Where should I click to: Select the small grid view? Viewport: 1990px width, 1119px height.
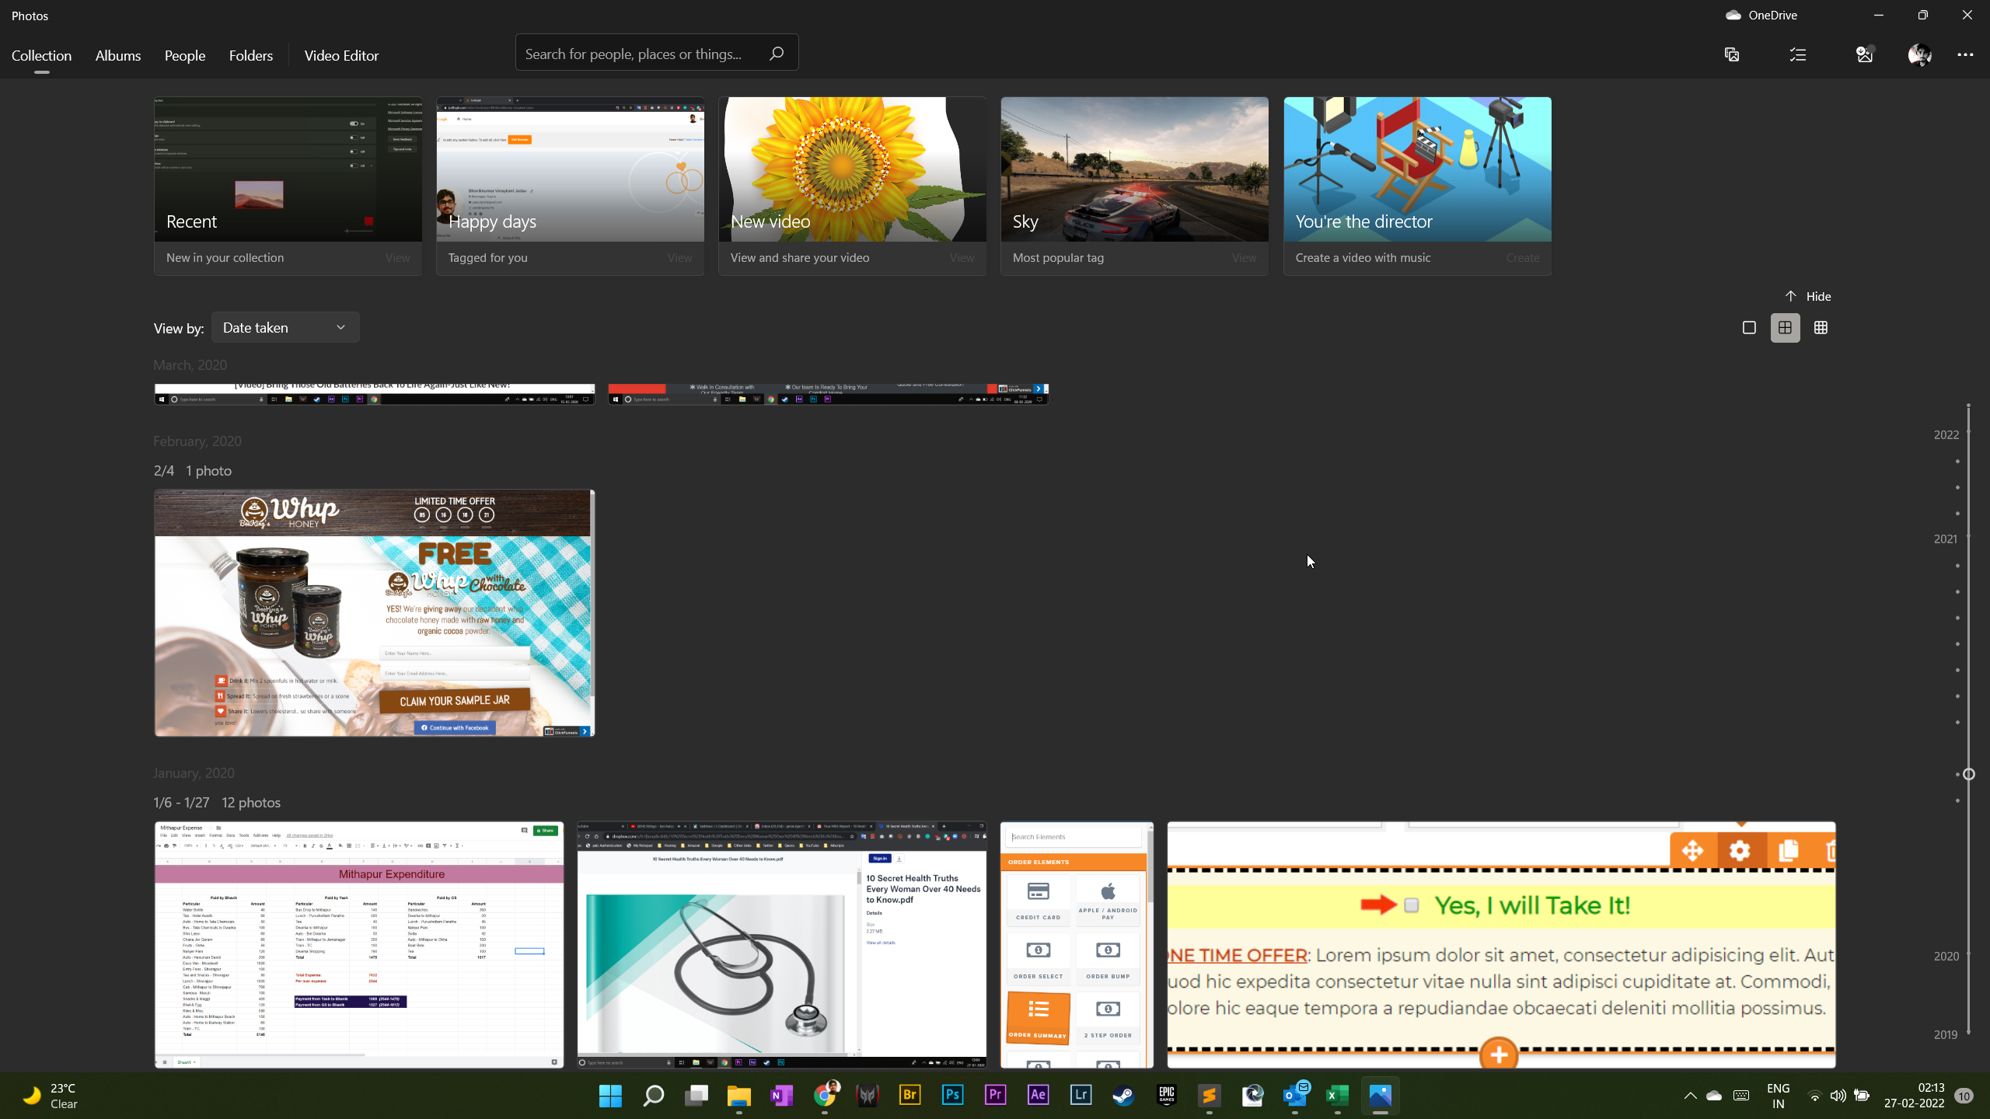click(x=1821, y=328)
